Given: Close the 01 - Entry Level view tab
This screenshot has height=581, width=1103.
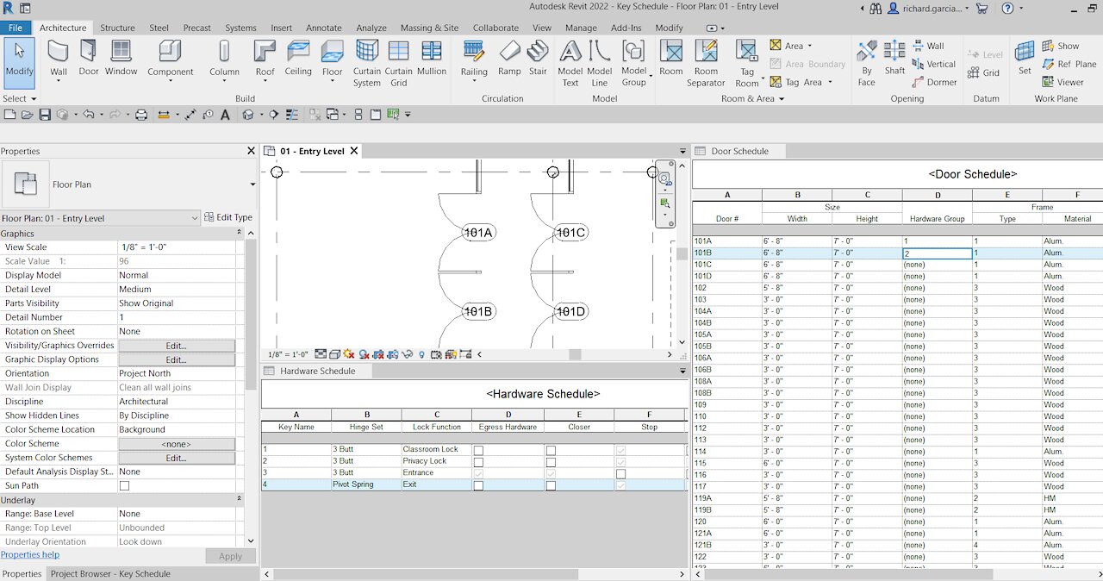Looking at the screenshot, I should coord(353,151).
